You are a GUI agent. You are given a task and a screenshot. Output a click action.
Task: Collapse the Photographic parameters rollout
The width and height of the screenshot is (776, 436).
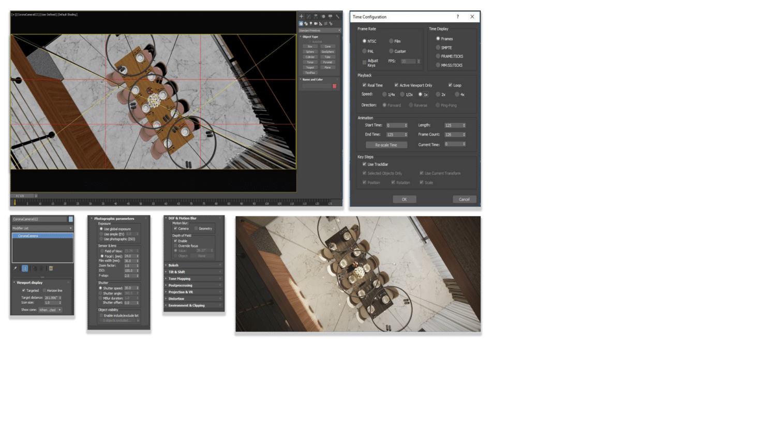click(115, 218)
